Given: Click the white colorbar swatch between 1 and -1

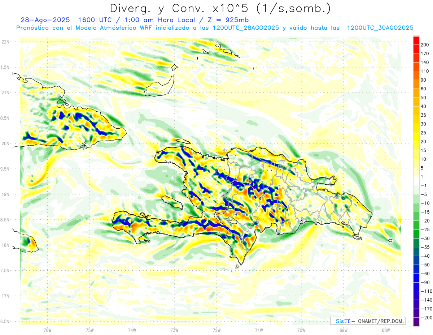Looking at the screenshot, I should 416,181.
